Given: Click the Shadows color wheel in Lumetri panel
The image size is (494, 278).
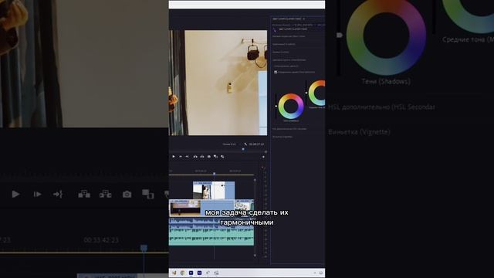Looking at the screenshot, I should pyautogui.click(x=291, y=107).
